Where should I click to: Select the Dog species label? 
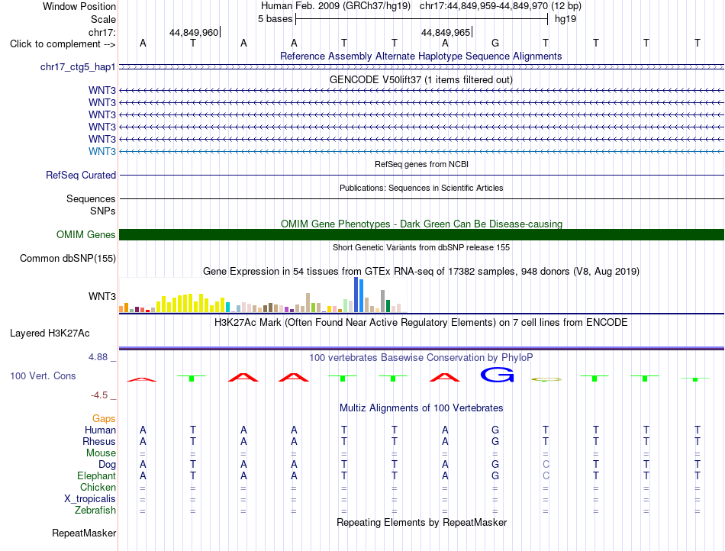(x=107, y=465)
